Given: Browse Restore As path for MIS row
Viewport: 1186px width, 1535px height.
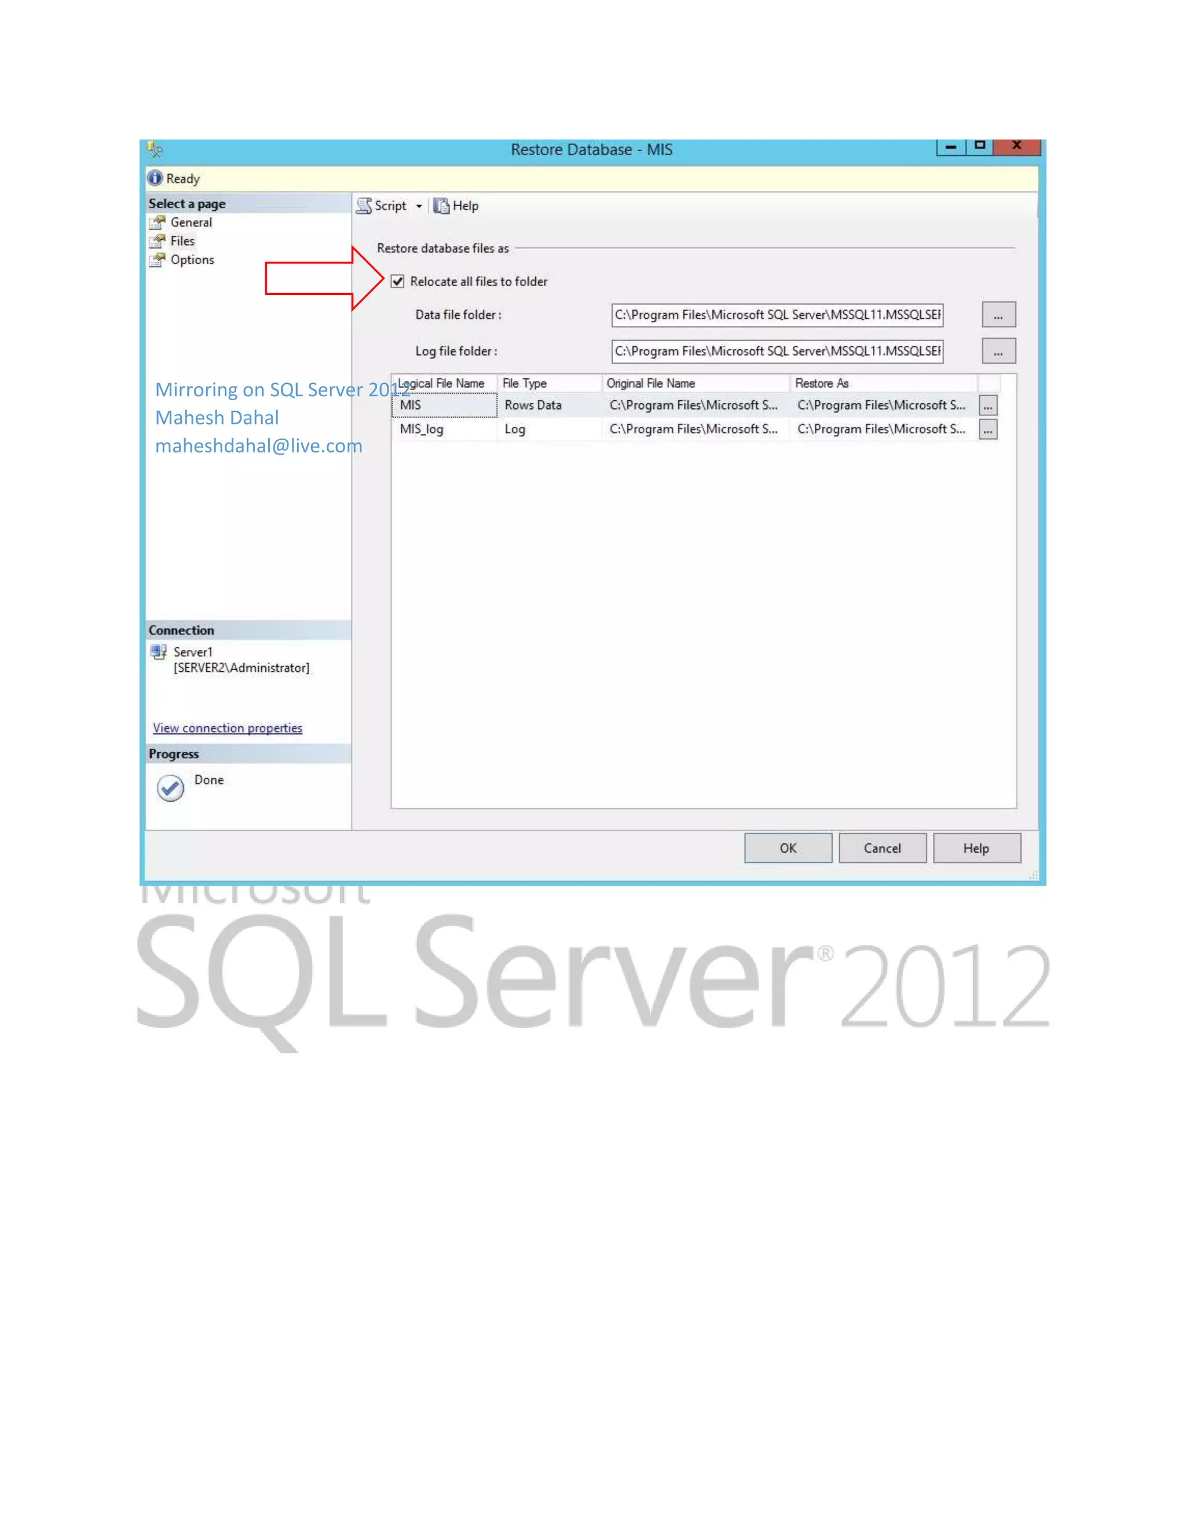Looking at the screenshot, I should (988, 405).
